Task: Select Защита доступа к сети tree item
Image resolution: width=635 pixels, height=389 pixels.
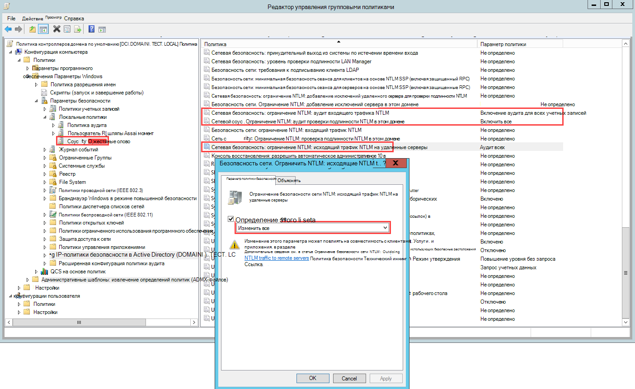Action: [85, 239]
